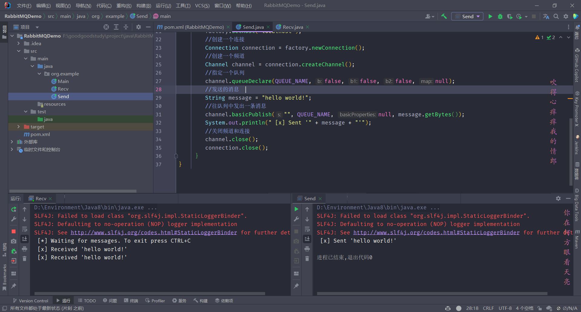
Task: Run the Send configuration with green play
Action: pos(491,16)
